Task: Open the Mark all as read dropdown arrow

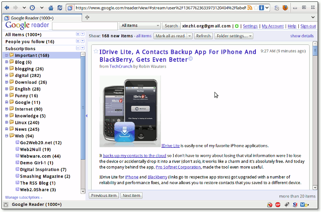Action: 190,36
